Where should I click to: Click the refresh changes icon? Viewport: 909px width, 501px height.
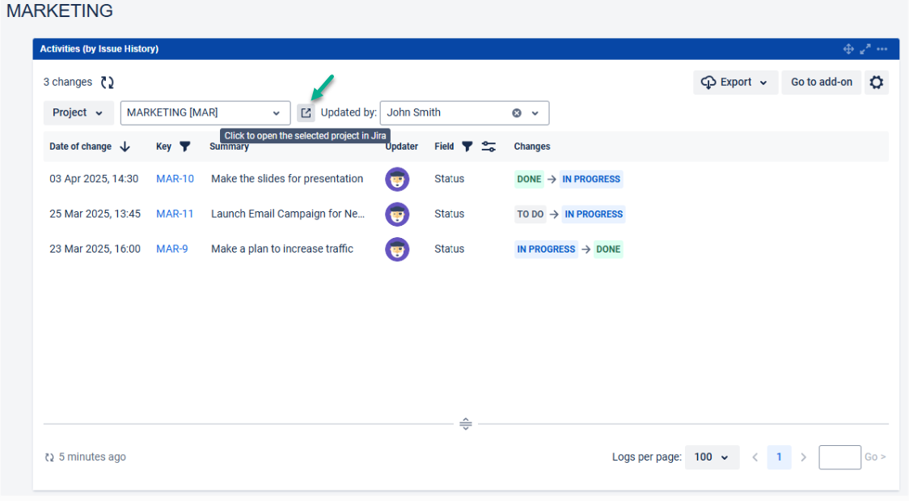point(108,82)
